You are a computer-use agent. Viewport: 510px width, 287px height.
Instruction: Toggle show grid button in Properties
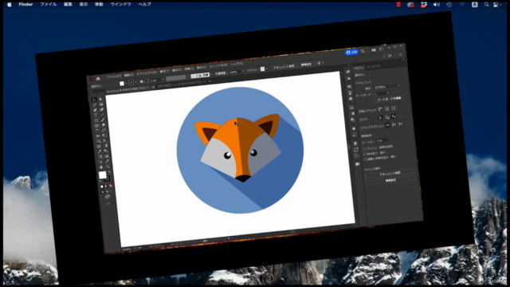tap(387, 108)
